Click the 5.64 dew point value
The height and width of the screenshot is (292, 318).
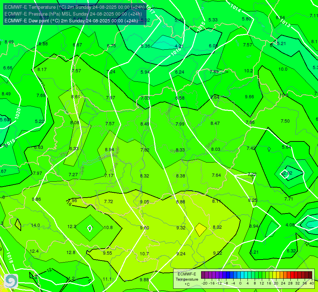[286, 147]
